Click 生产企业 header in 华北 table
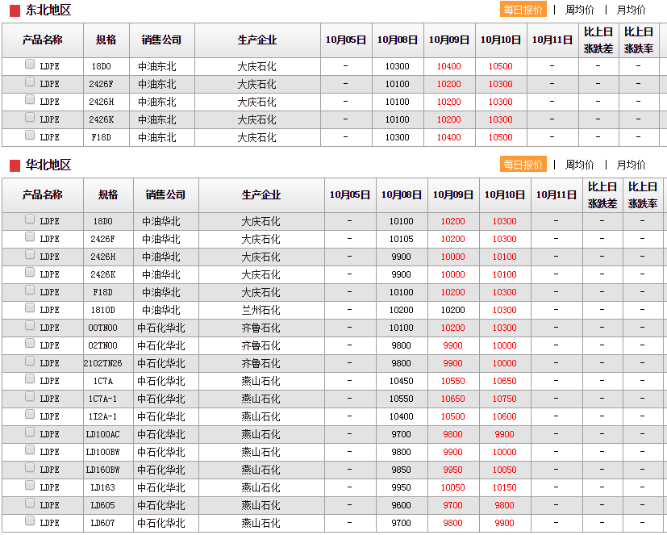 261,195
